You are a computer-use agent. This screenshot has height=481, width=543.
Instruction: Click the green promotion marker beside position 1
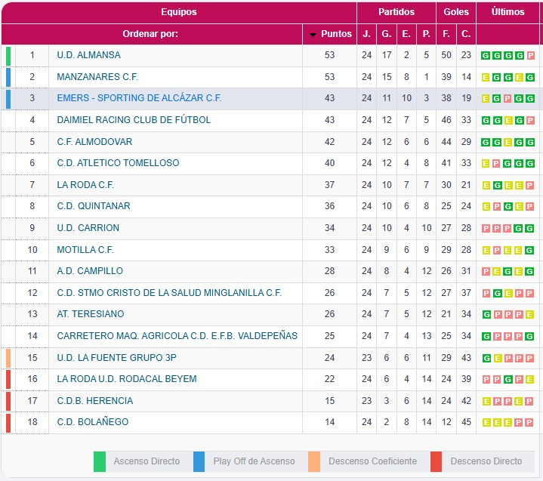pyautogui.click(x=8, y=56)
